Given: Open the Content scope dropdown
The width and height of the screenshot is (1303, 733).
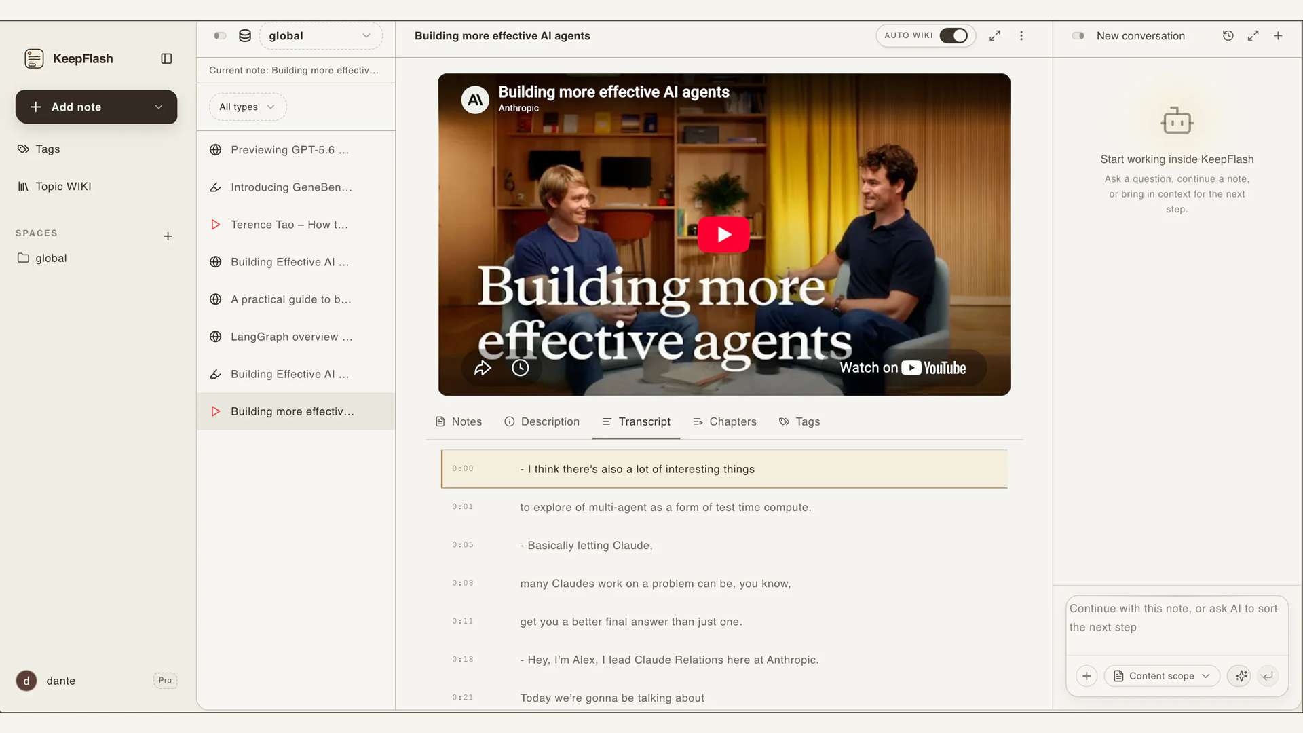Looking at the screenshot, I should coord(1162,676).
